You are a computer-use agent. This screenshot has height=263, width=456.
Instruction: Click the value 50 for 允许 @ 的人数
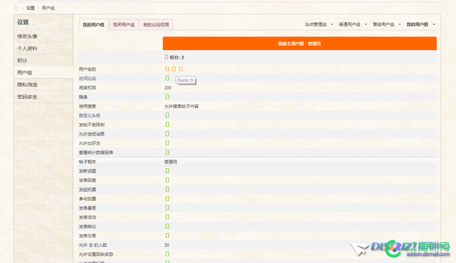coord(167,245)
